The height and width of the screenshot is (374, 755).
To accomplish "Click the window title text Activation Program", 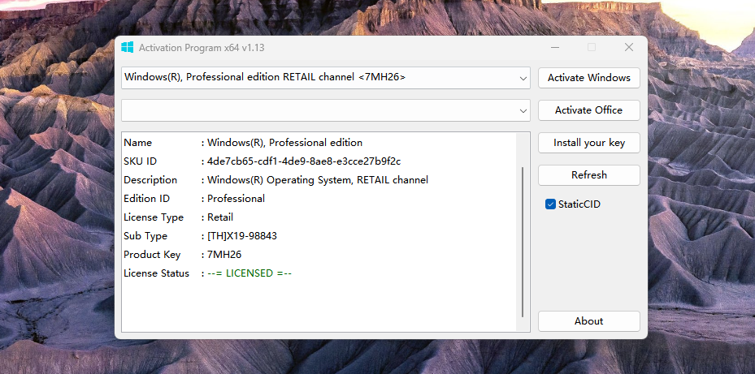I will click(x=202, y=48).
